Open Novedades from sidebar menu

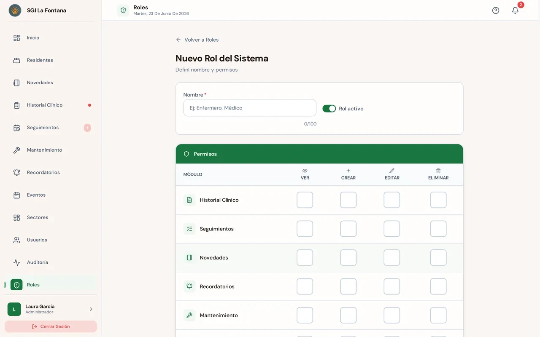click(x=51, y=83)
